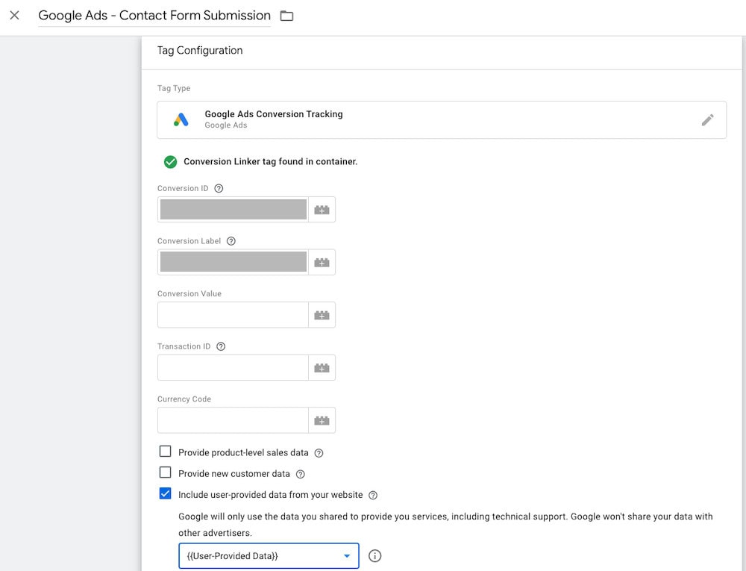Click the Conversion Value input field
This screenshot has height=571, width=746.
233,315
